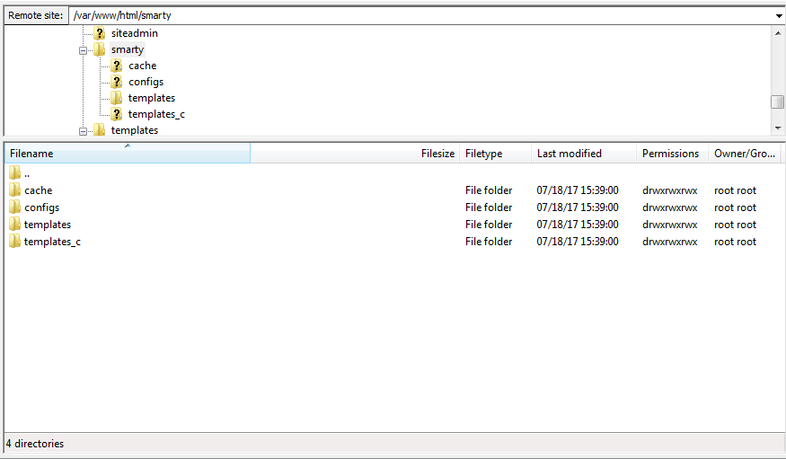
Task: Click the tree scrollbar down arrow
Action: (778, 129)
